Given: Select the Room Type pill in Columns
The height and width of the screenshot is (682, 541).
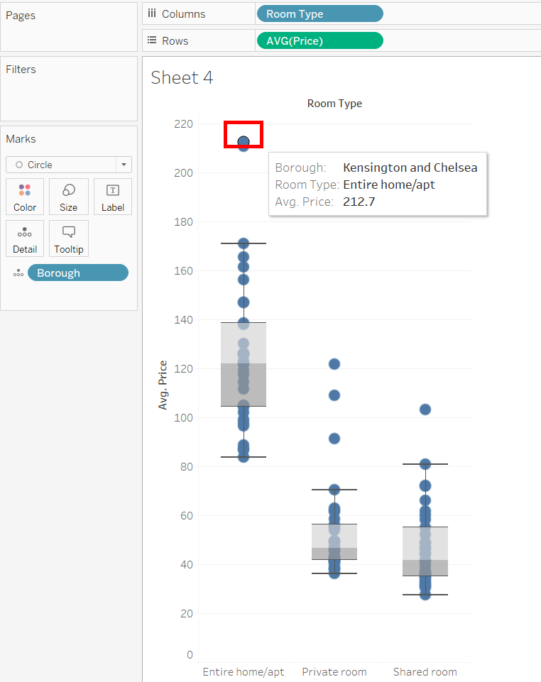Looking at the screenshot, I should click(x=319, y=13).
